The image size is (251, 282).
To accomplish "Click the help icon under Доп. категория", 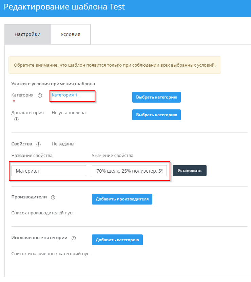I will pos(16,119).
